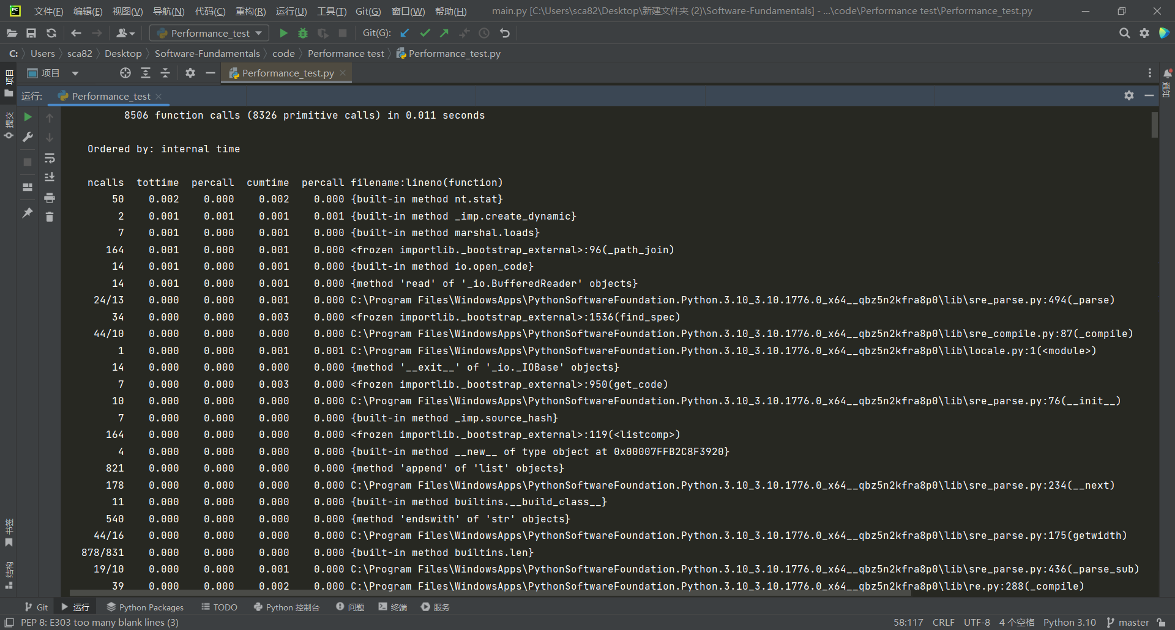Open the 终端 tool window
The height and width of the screenshot is (630, 1175).
click(392, 607)
